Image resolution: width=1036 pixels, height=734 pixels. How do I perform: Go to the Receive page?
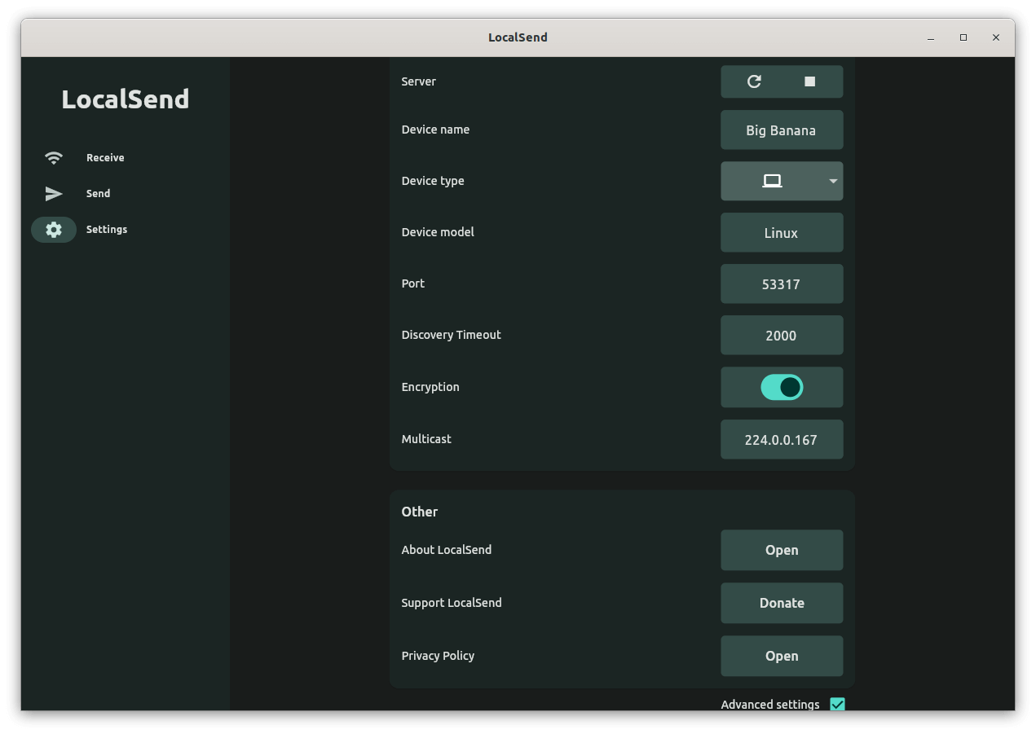point(104,158)
